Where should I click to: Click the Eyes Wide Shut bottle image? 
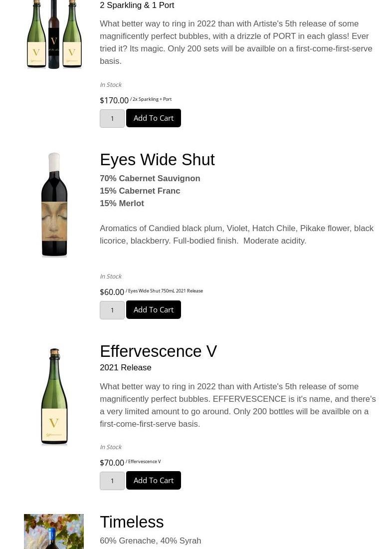click(x=54, y=205)
